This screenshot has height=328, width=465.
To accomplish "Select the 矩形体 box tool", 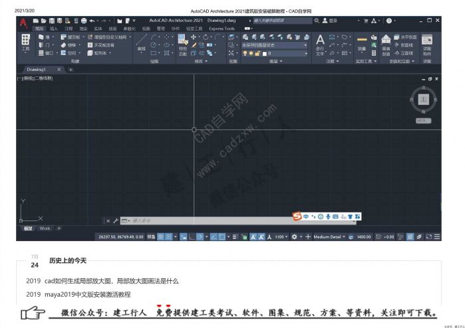I will click(x=97, y=53).
